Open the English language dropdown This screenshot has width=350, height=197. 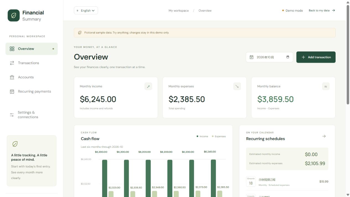[x=86, y=11]
